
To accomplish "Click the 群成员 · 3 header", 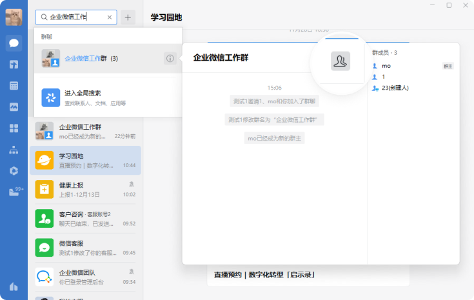I will click(x=384, y=53).
